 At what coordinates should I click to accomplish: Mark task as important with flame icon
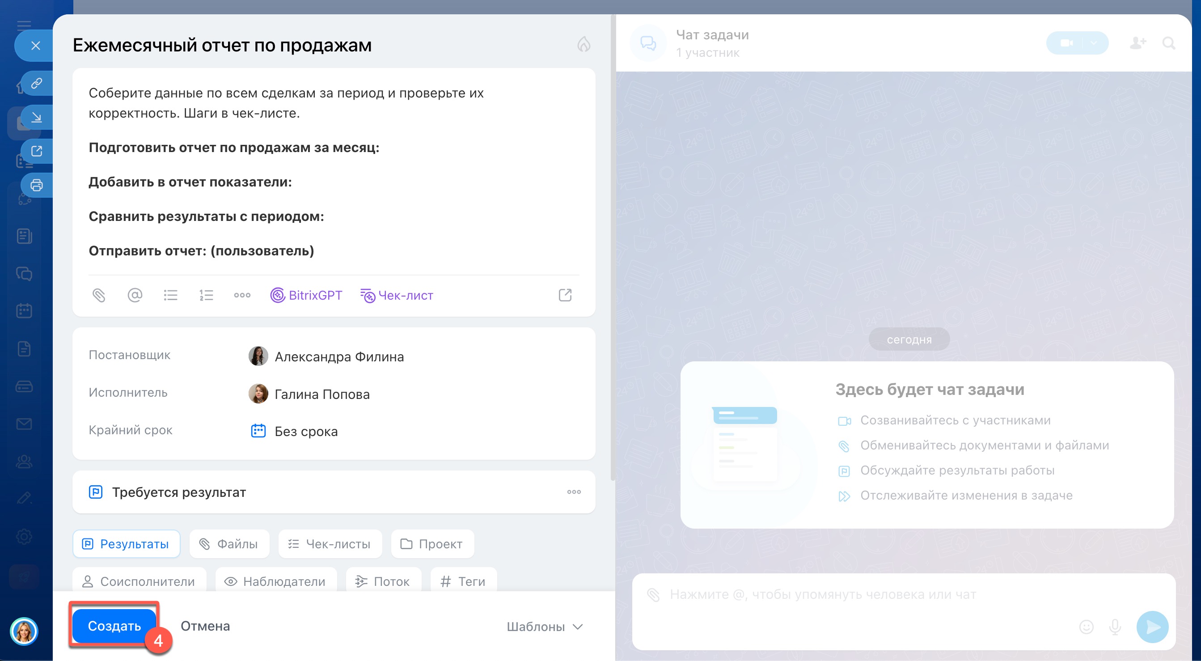[x=584, y=45]
